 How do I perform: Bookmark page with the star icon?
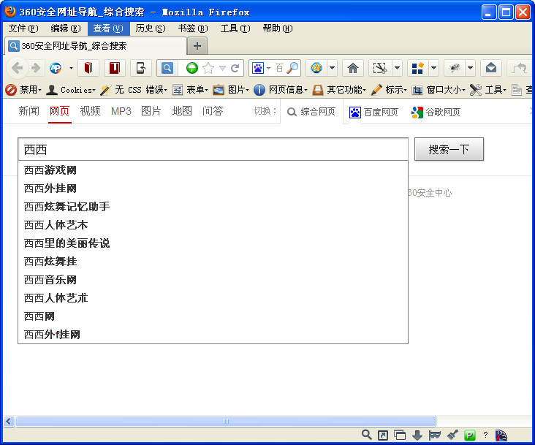[208, 68]
